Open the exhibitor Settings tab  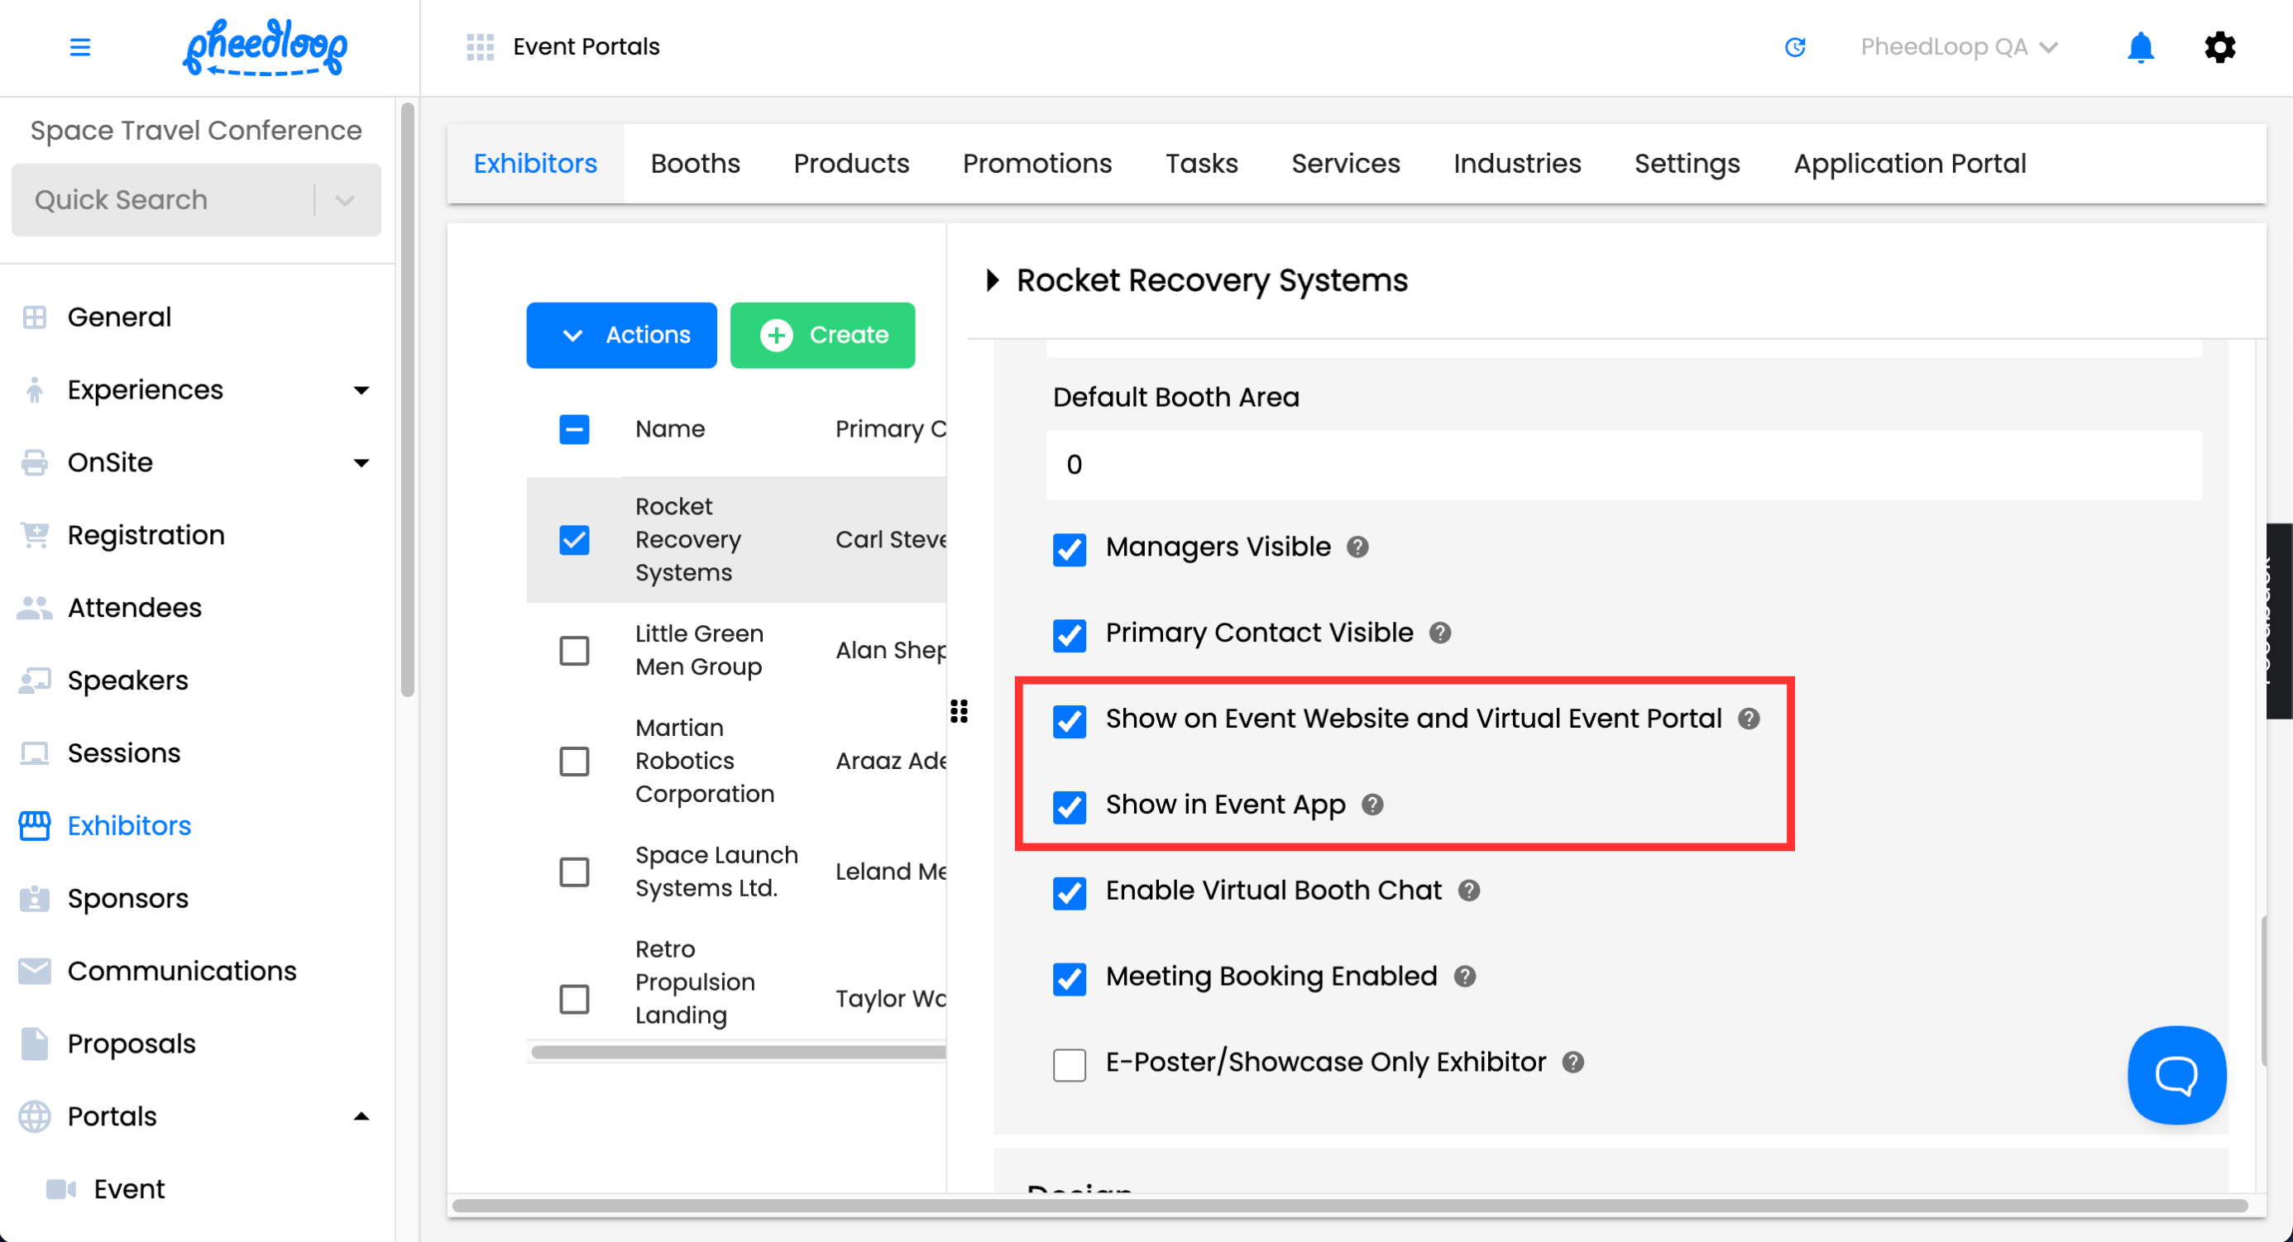pos(1687,164)
